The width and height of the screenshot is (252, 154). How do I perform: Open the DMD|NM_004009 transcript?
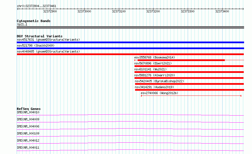pyautogui.click(x=28, y=119)
